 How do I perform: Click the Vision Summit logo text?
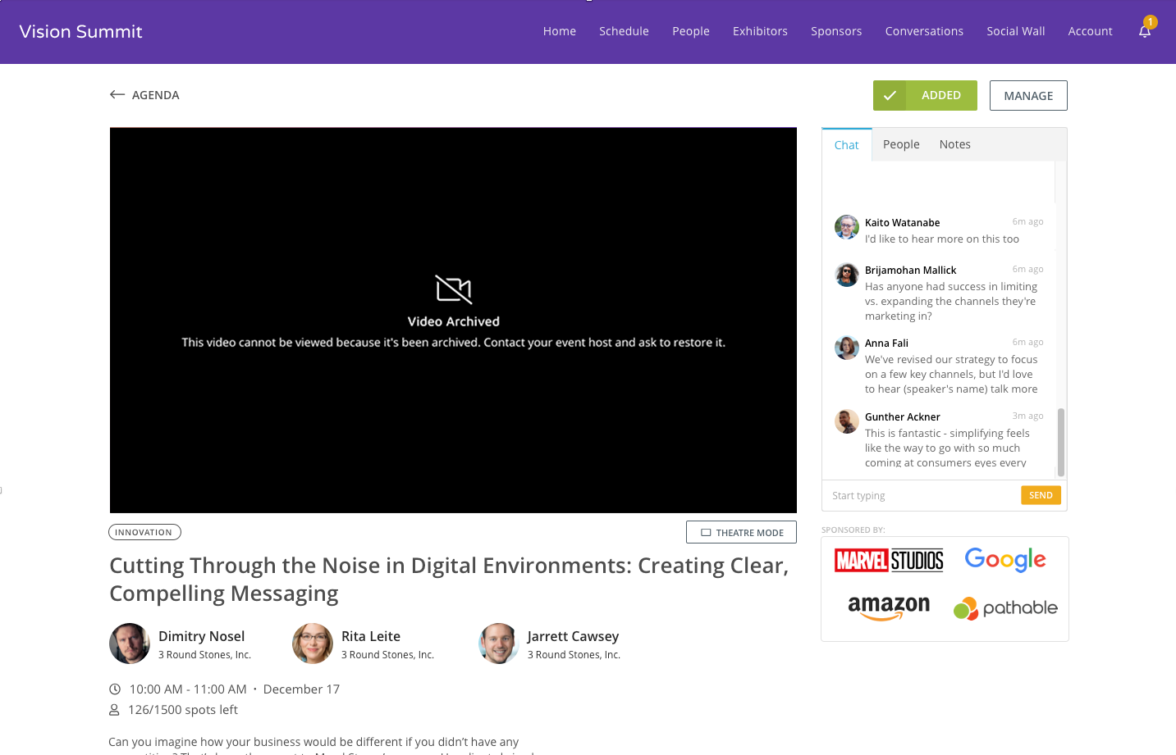pyautogui.click(x=80, y=31)
